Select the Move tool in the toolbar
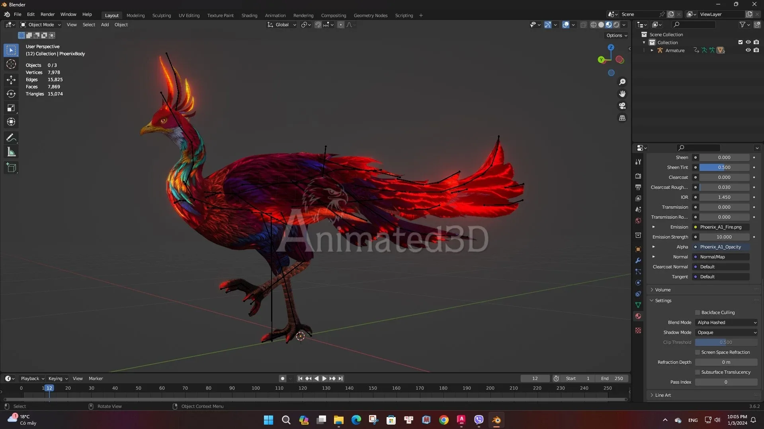764x429 pixels. click(11, 80)
